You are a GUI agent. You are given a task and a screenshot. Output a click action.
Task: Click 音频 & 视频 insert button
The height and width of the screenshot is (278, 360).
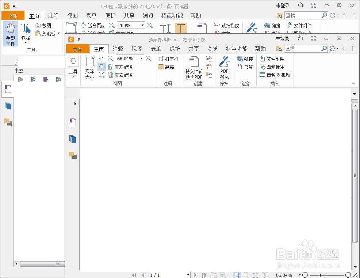point(275,75)
